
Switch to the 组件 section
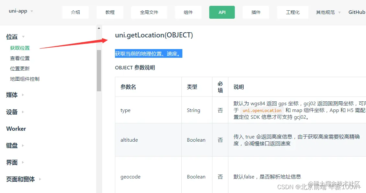pyautogui.click(x=188, y=12)
